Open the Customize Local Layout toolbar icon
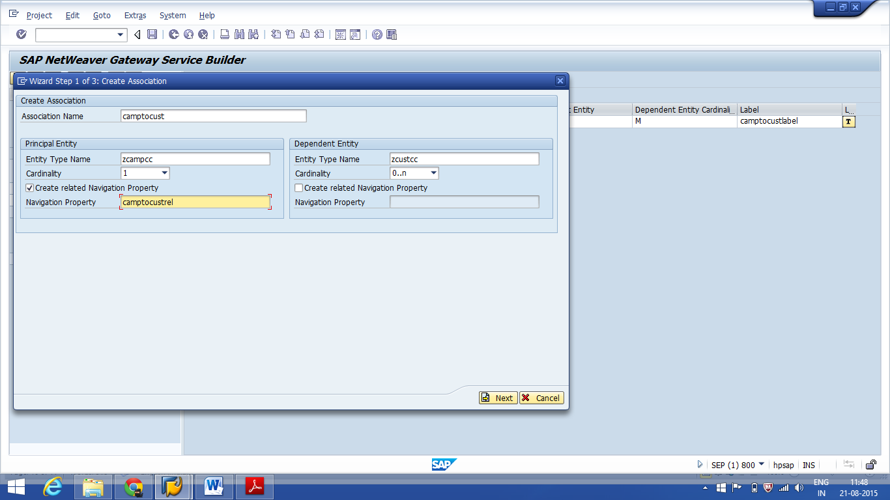Image resolution: width=890 pixels, height=500 pixels. click(x=390, y=35)
